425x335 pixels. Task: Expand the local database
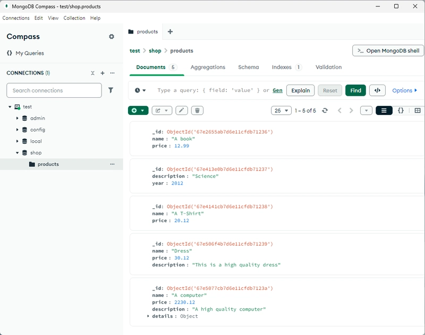point(17,141)
